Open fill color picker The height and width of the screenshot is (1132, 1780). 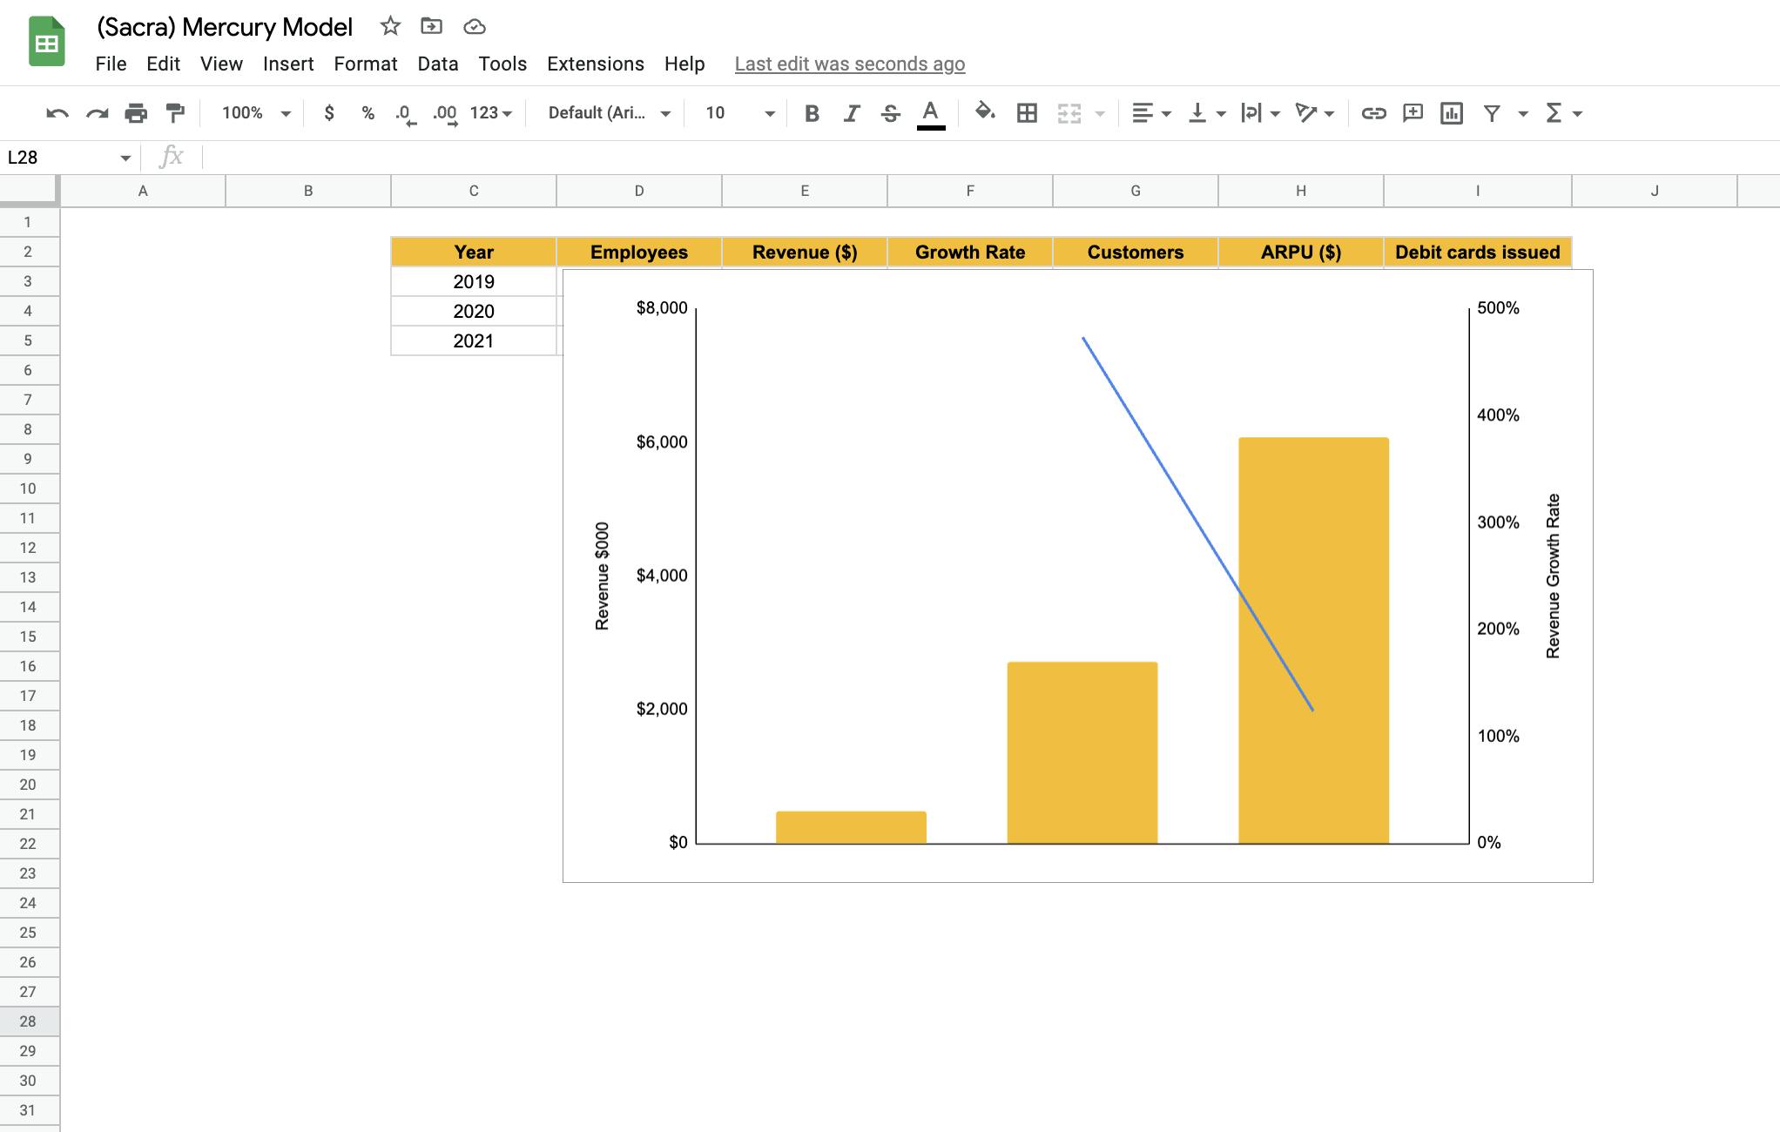(985, 112)
